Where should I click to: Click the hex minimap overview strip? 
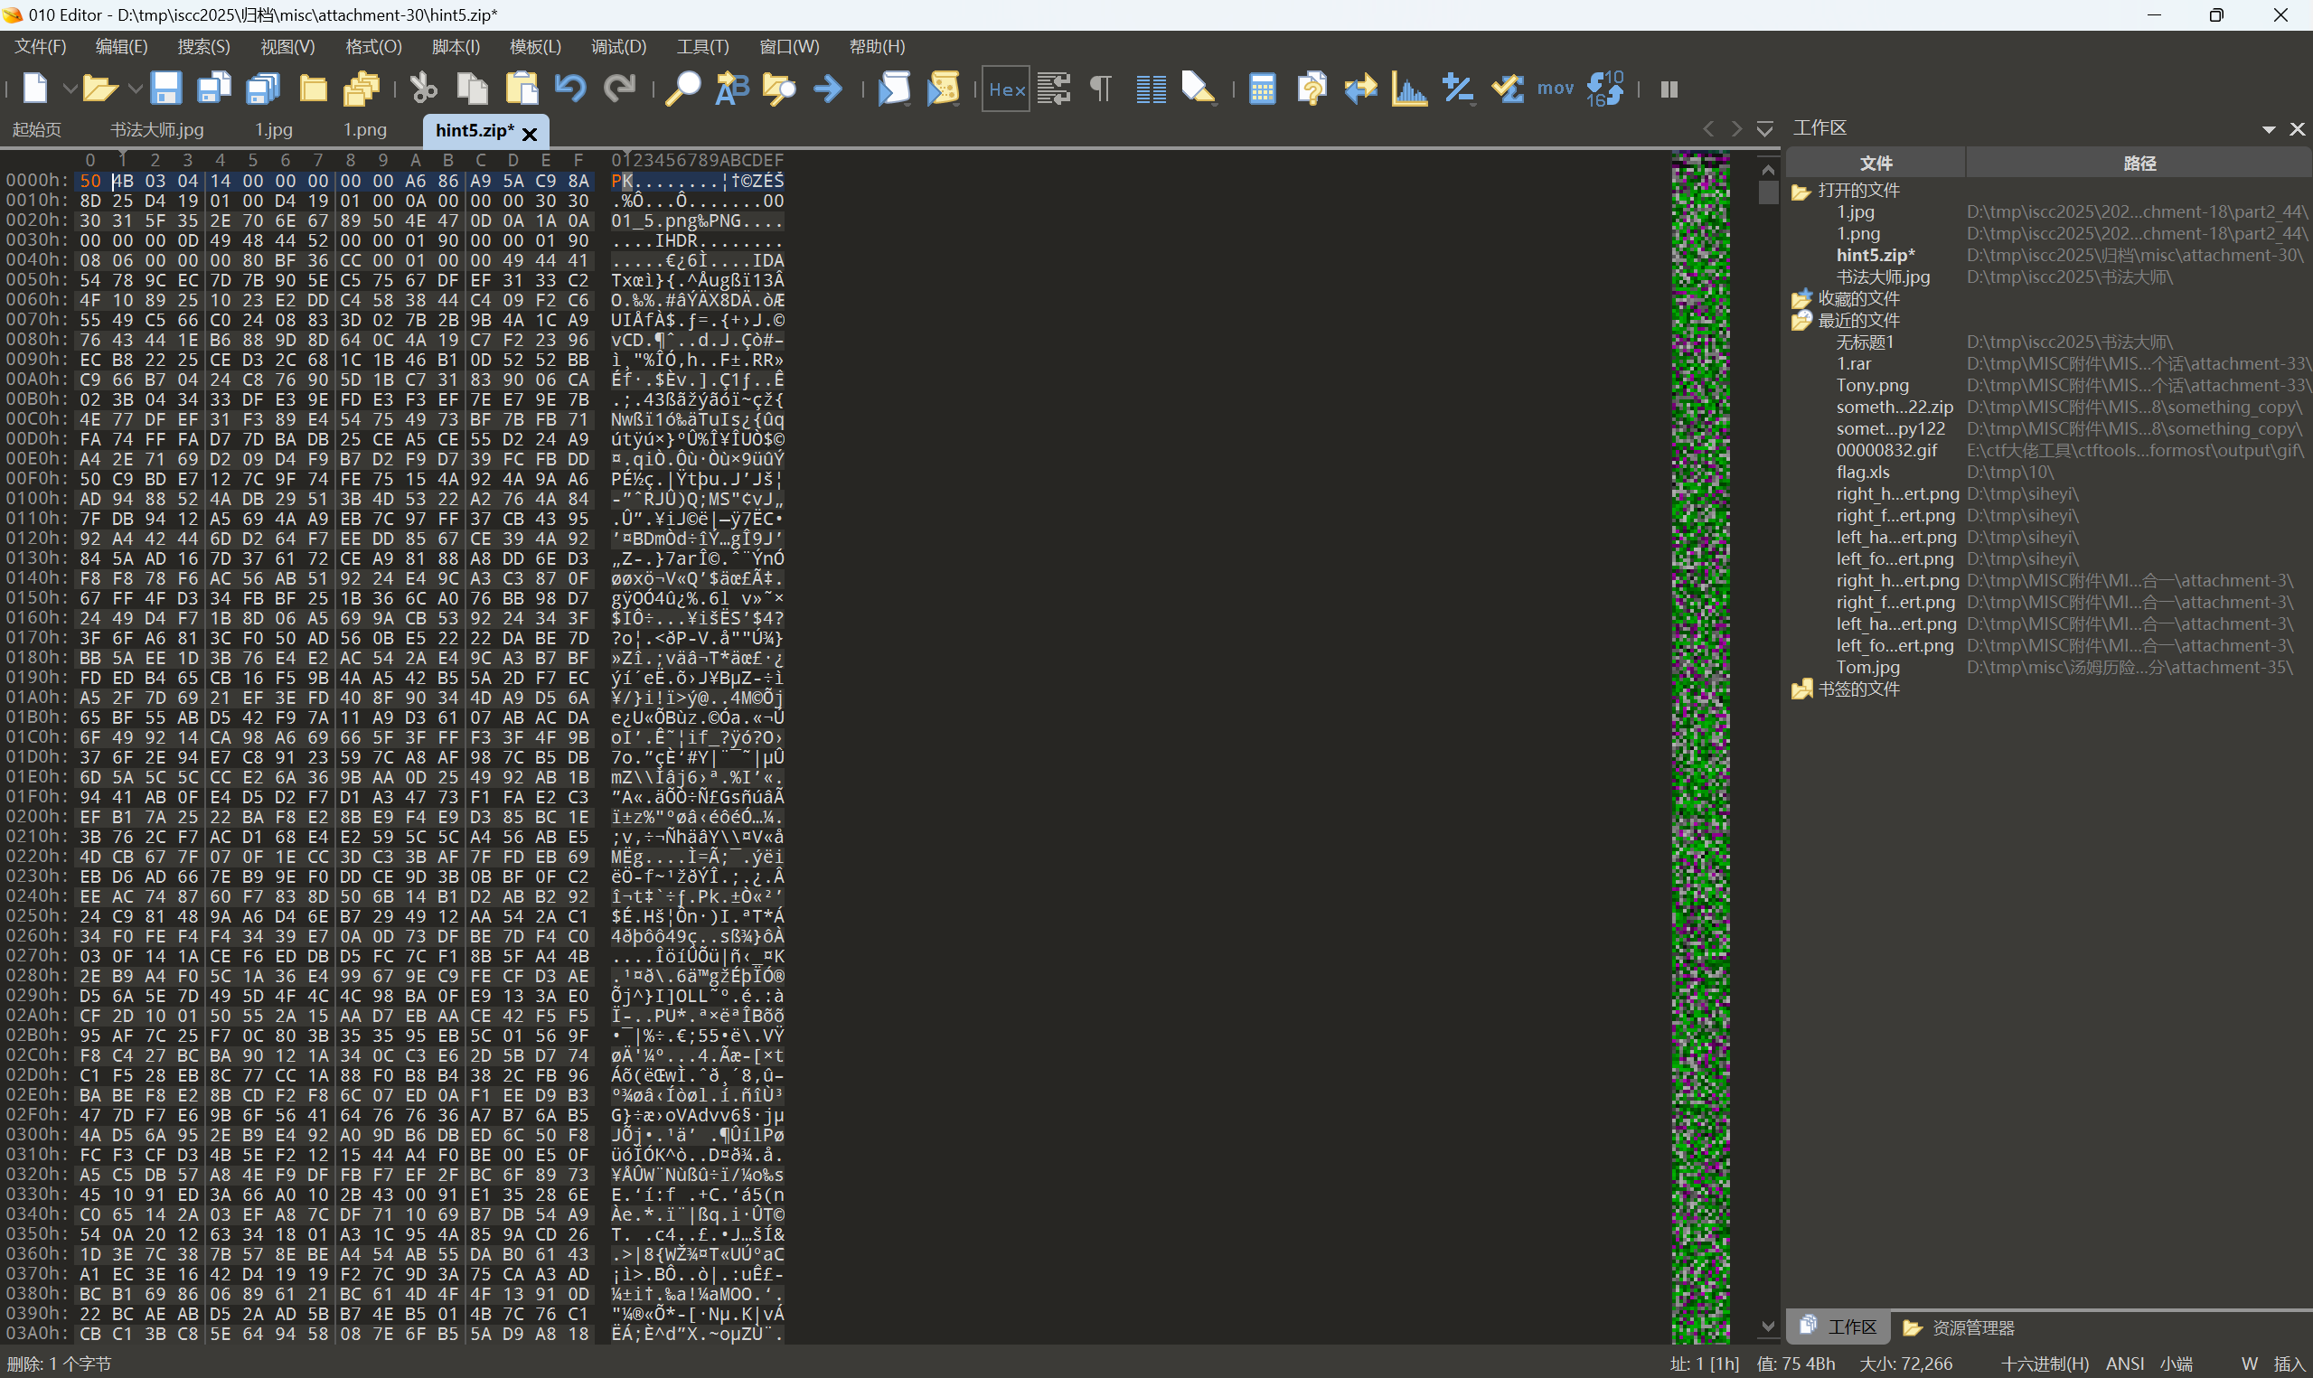[x=1700, y=747]
